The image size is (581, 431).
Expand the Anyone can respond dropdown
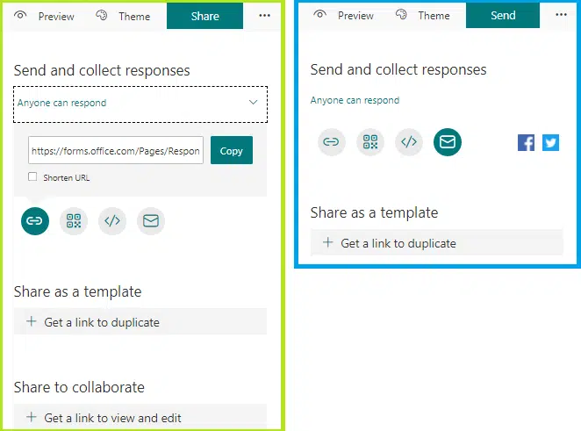tap(140, 104)
